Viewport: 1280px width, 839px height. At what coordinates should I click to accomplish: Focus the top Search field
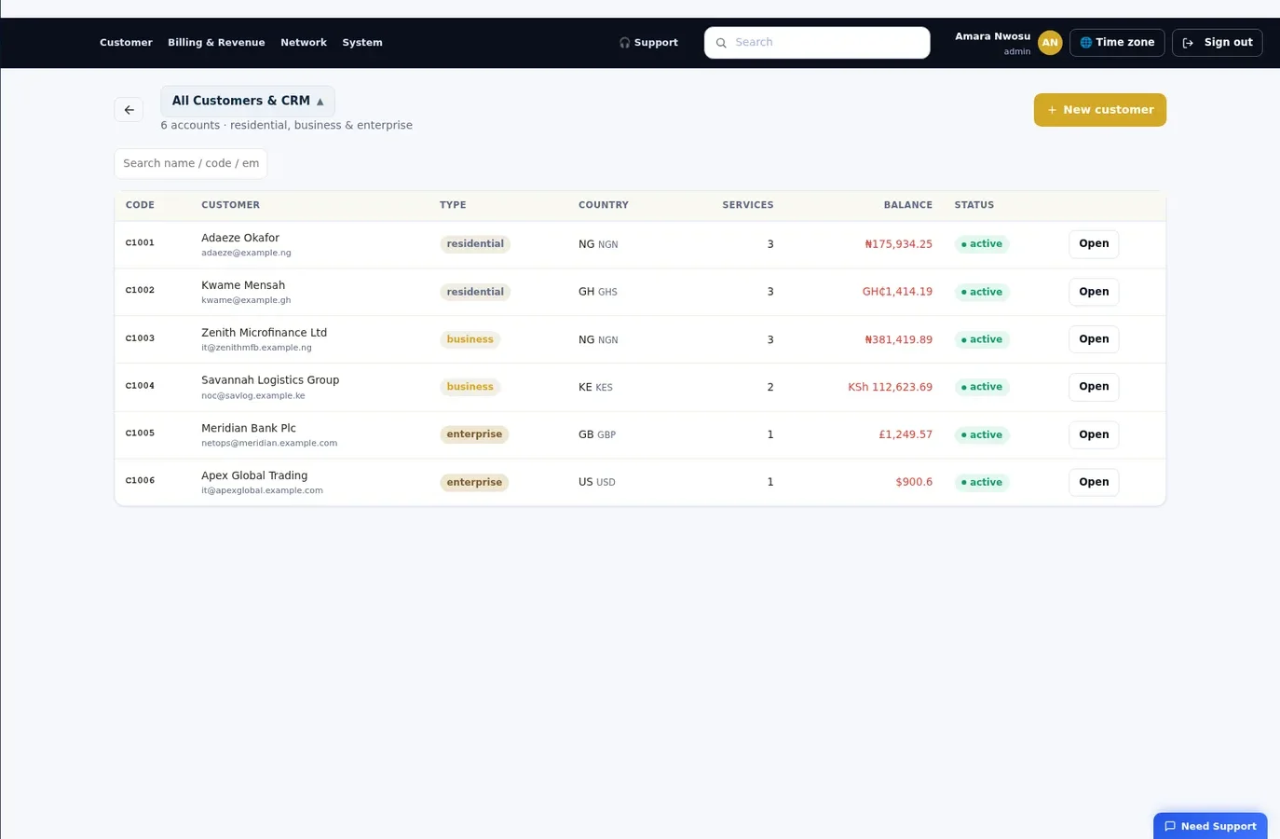(817, 43)
